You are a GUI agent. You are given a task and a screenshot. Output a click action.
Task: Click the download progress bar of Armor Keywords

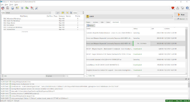click(142, 44)
